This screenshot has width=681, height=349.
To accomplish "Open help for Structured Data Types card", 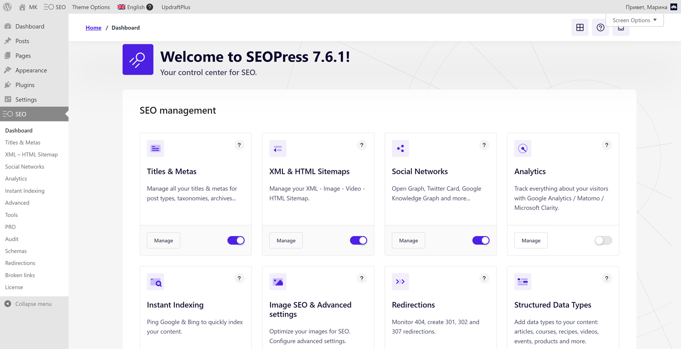I will click(x=607, y=278).
